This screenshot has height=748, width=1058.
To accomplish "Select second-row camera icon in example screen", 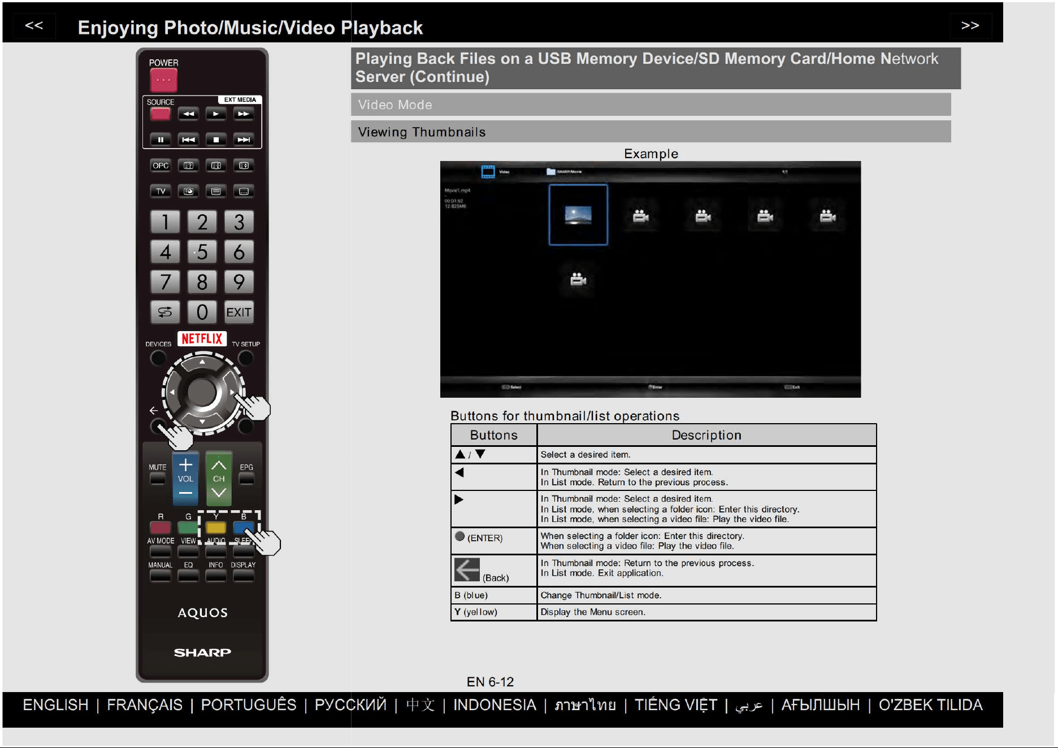I will click(578, 279).
